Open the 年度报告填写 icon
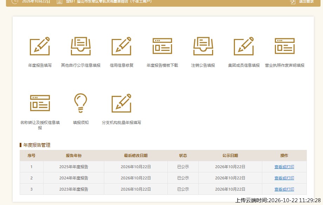This screenshot has width=323, height=205. 40,46
